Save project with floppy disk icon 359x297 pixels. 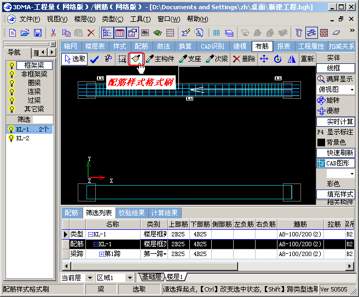pos(38,33)
